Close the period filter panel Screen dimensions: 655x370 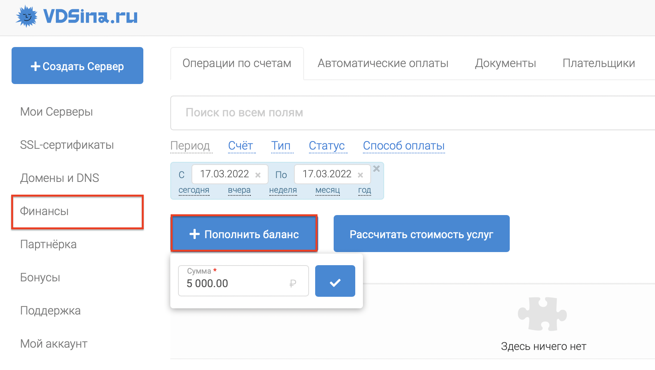(x=376, y=168)
